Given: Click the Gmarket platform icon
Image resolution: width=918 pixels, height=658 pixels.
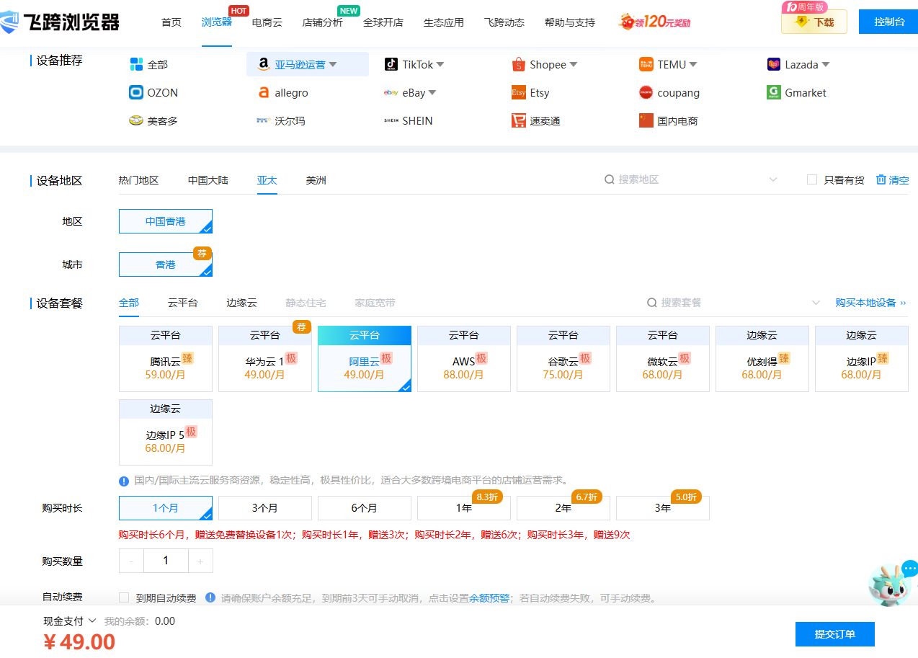Looking at the screenshot, I should [x=774, y=92].
